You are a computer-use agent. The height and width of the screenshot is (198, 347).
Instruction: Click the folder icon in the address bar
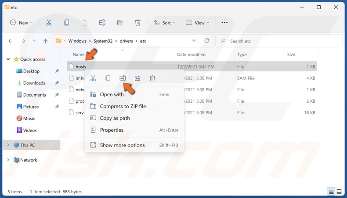pos(59,41)
